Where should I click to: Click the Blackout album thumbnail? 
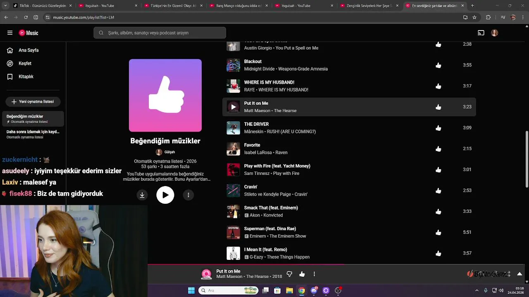point(233,65)
